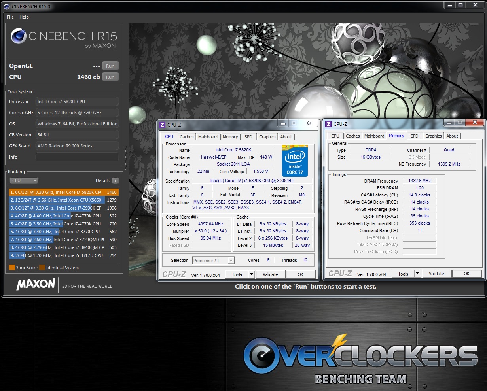Click Core Voltage value 1.550 V

[x=261, y=171]
